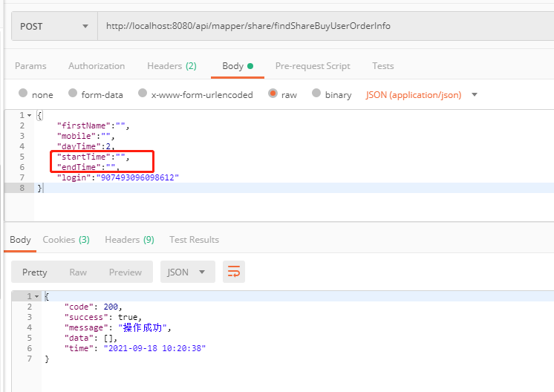Click the "startTime" line in request body
Image resolution: width=554 pixels, height=392 pixels.
94,157
